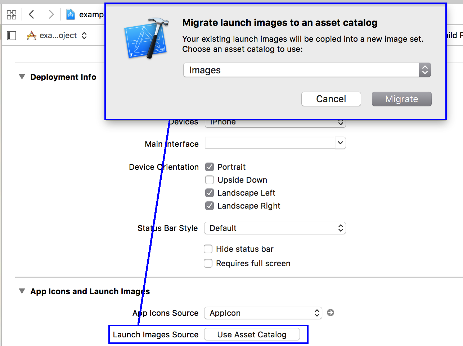Screen dimensions: 463x346
Task: Click the target app icon beside exa...oject
Action: click(x=32, y=36)
